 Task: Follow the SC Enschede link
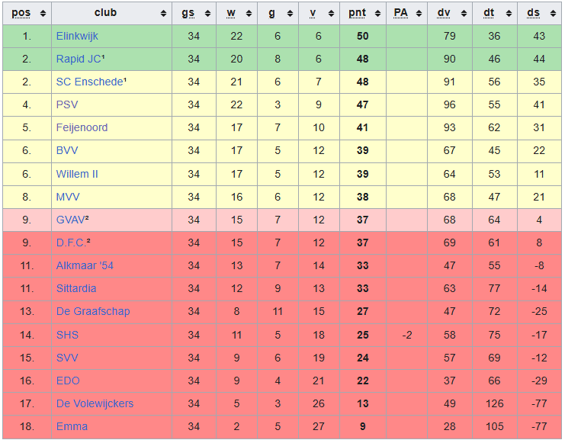[x=88, y=82]
